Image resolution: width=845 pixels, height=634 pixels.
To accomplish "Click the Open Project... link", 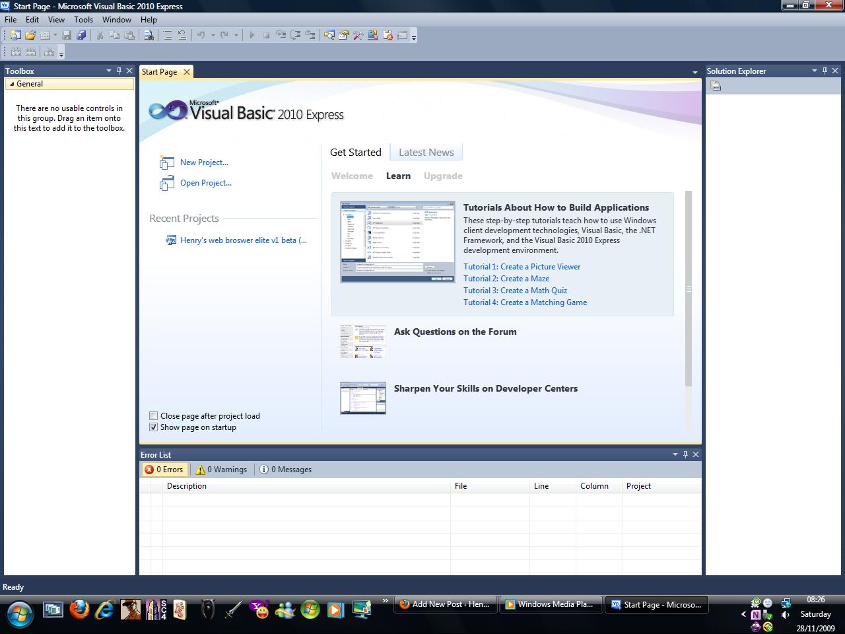I will [x=206, y=183].
